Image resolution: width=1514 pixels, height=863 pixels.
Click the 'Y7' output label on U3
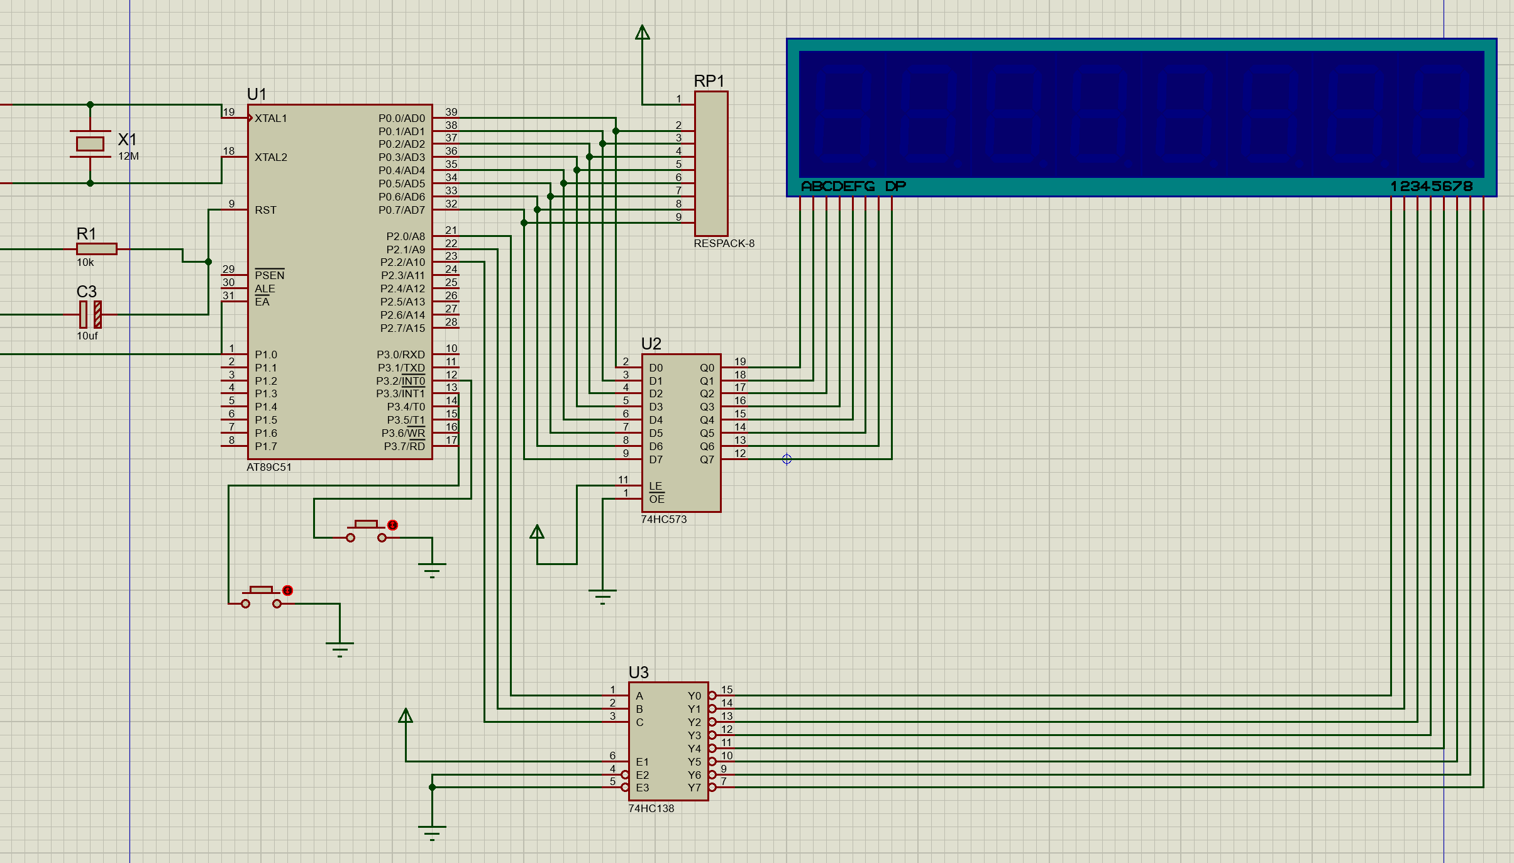coord(694,788)
